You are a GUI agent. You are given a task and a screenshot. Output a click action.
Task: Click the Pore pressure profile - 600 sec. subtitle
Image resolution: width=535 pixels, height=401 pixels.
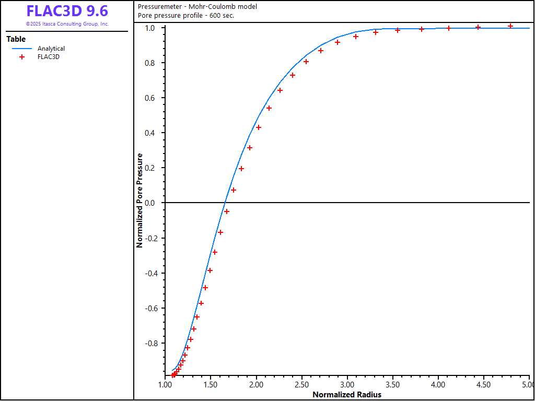[x=185, y=15]
